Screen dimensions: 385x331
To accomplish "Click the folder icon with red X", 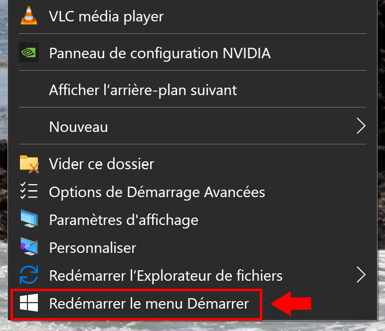I will pyautogui.click(x=29, y=164).
